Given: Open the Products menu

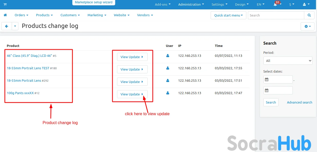Looking at the screenshot, I should 44,15.
